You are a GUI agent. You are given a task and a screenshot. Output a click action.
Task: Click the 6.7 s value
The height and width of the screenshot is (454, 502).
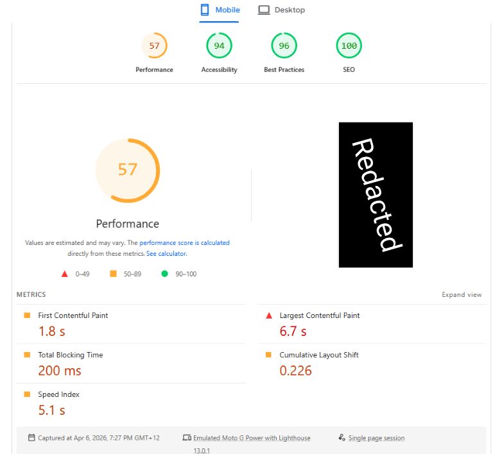click(x=293, y=332)
